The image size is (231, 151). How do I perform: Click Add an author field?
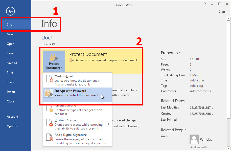coord(200,147)
